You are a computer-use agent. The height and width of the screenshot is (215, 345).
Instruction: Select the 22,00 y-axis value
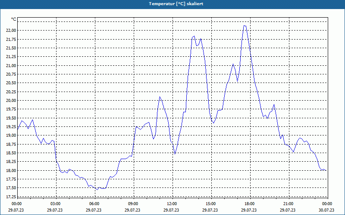(x=10, y=30)
